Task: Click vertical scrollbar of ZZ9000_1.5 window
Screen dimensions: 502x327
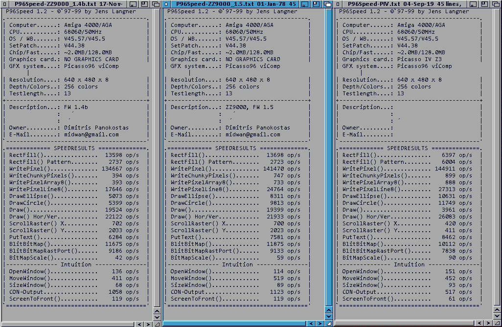Action: (329, 157)
